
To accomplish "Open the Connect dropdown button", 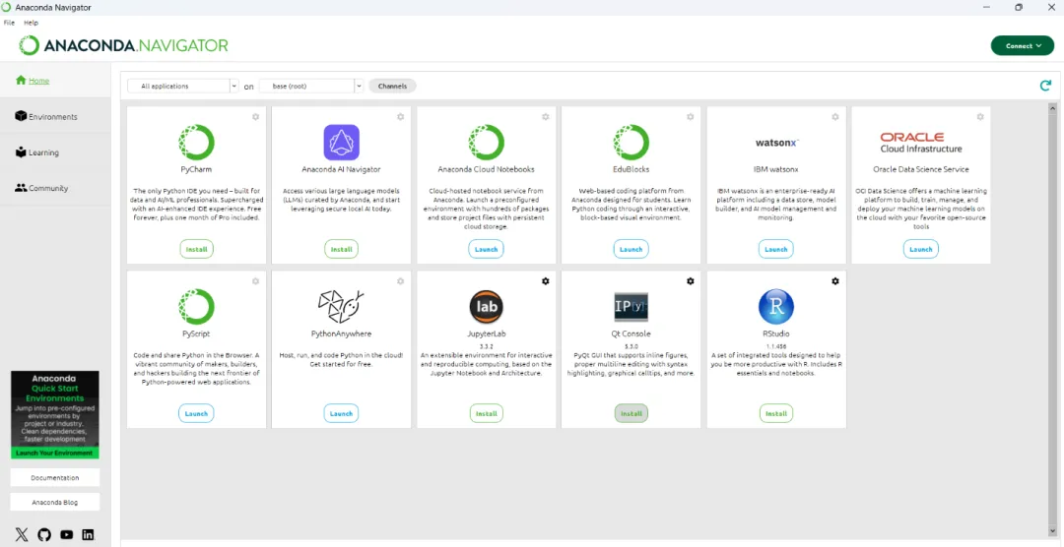I will pyautogui.click(x=1023, y=45).
